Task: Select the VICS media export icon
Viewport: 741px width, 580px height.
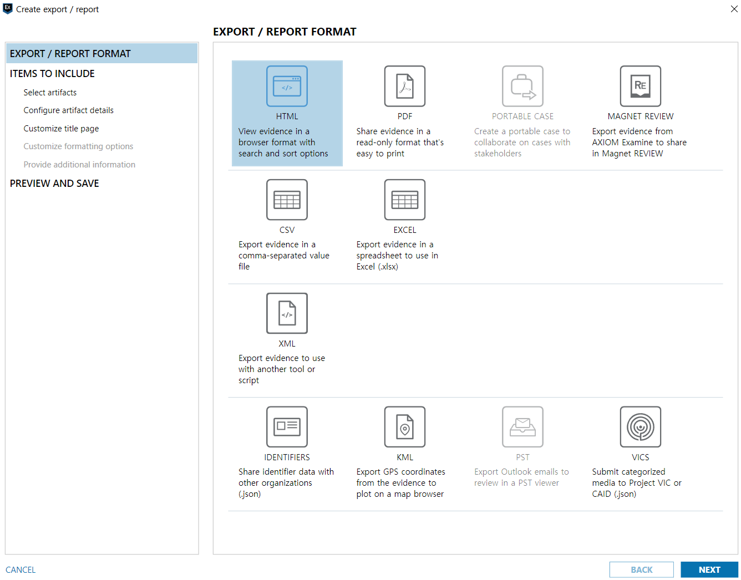Action: pyautogui.click(x=641, y=427)
